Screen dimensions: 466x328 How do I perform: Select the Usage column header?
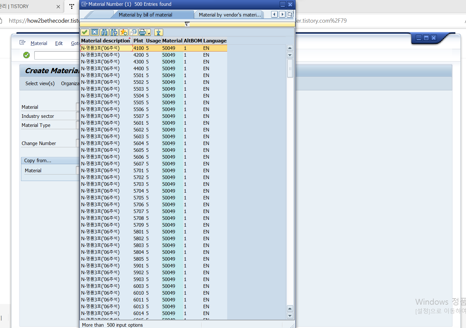(153, 41)
